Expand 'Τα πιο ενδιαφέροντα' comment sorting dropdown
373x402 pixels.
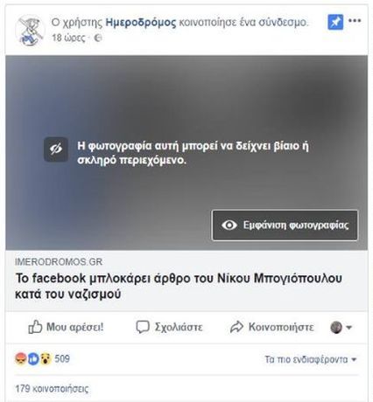pos(311,359)
